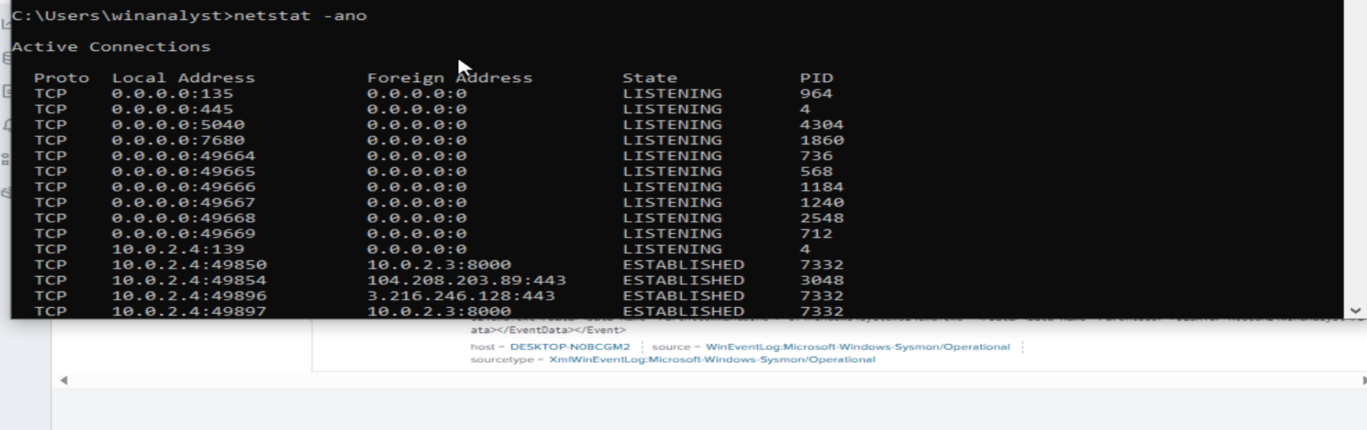Select local address 0.0.0.0:49668

[x=184, y=218]
